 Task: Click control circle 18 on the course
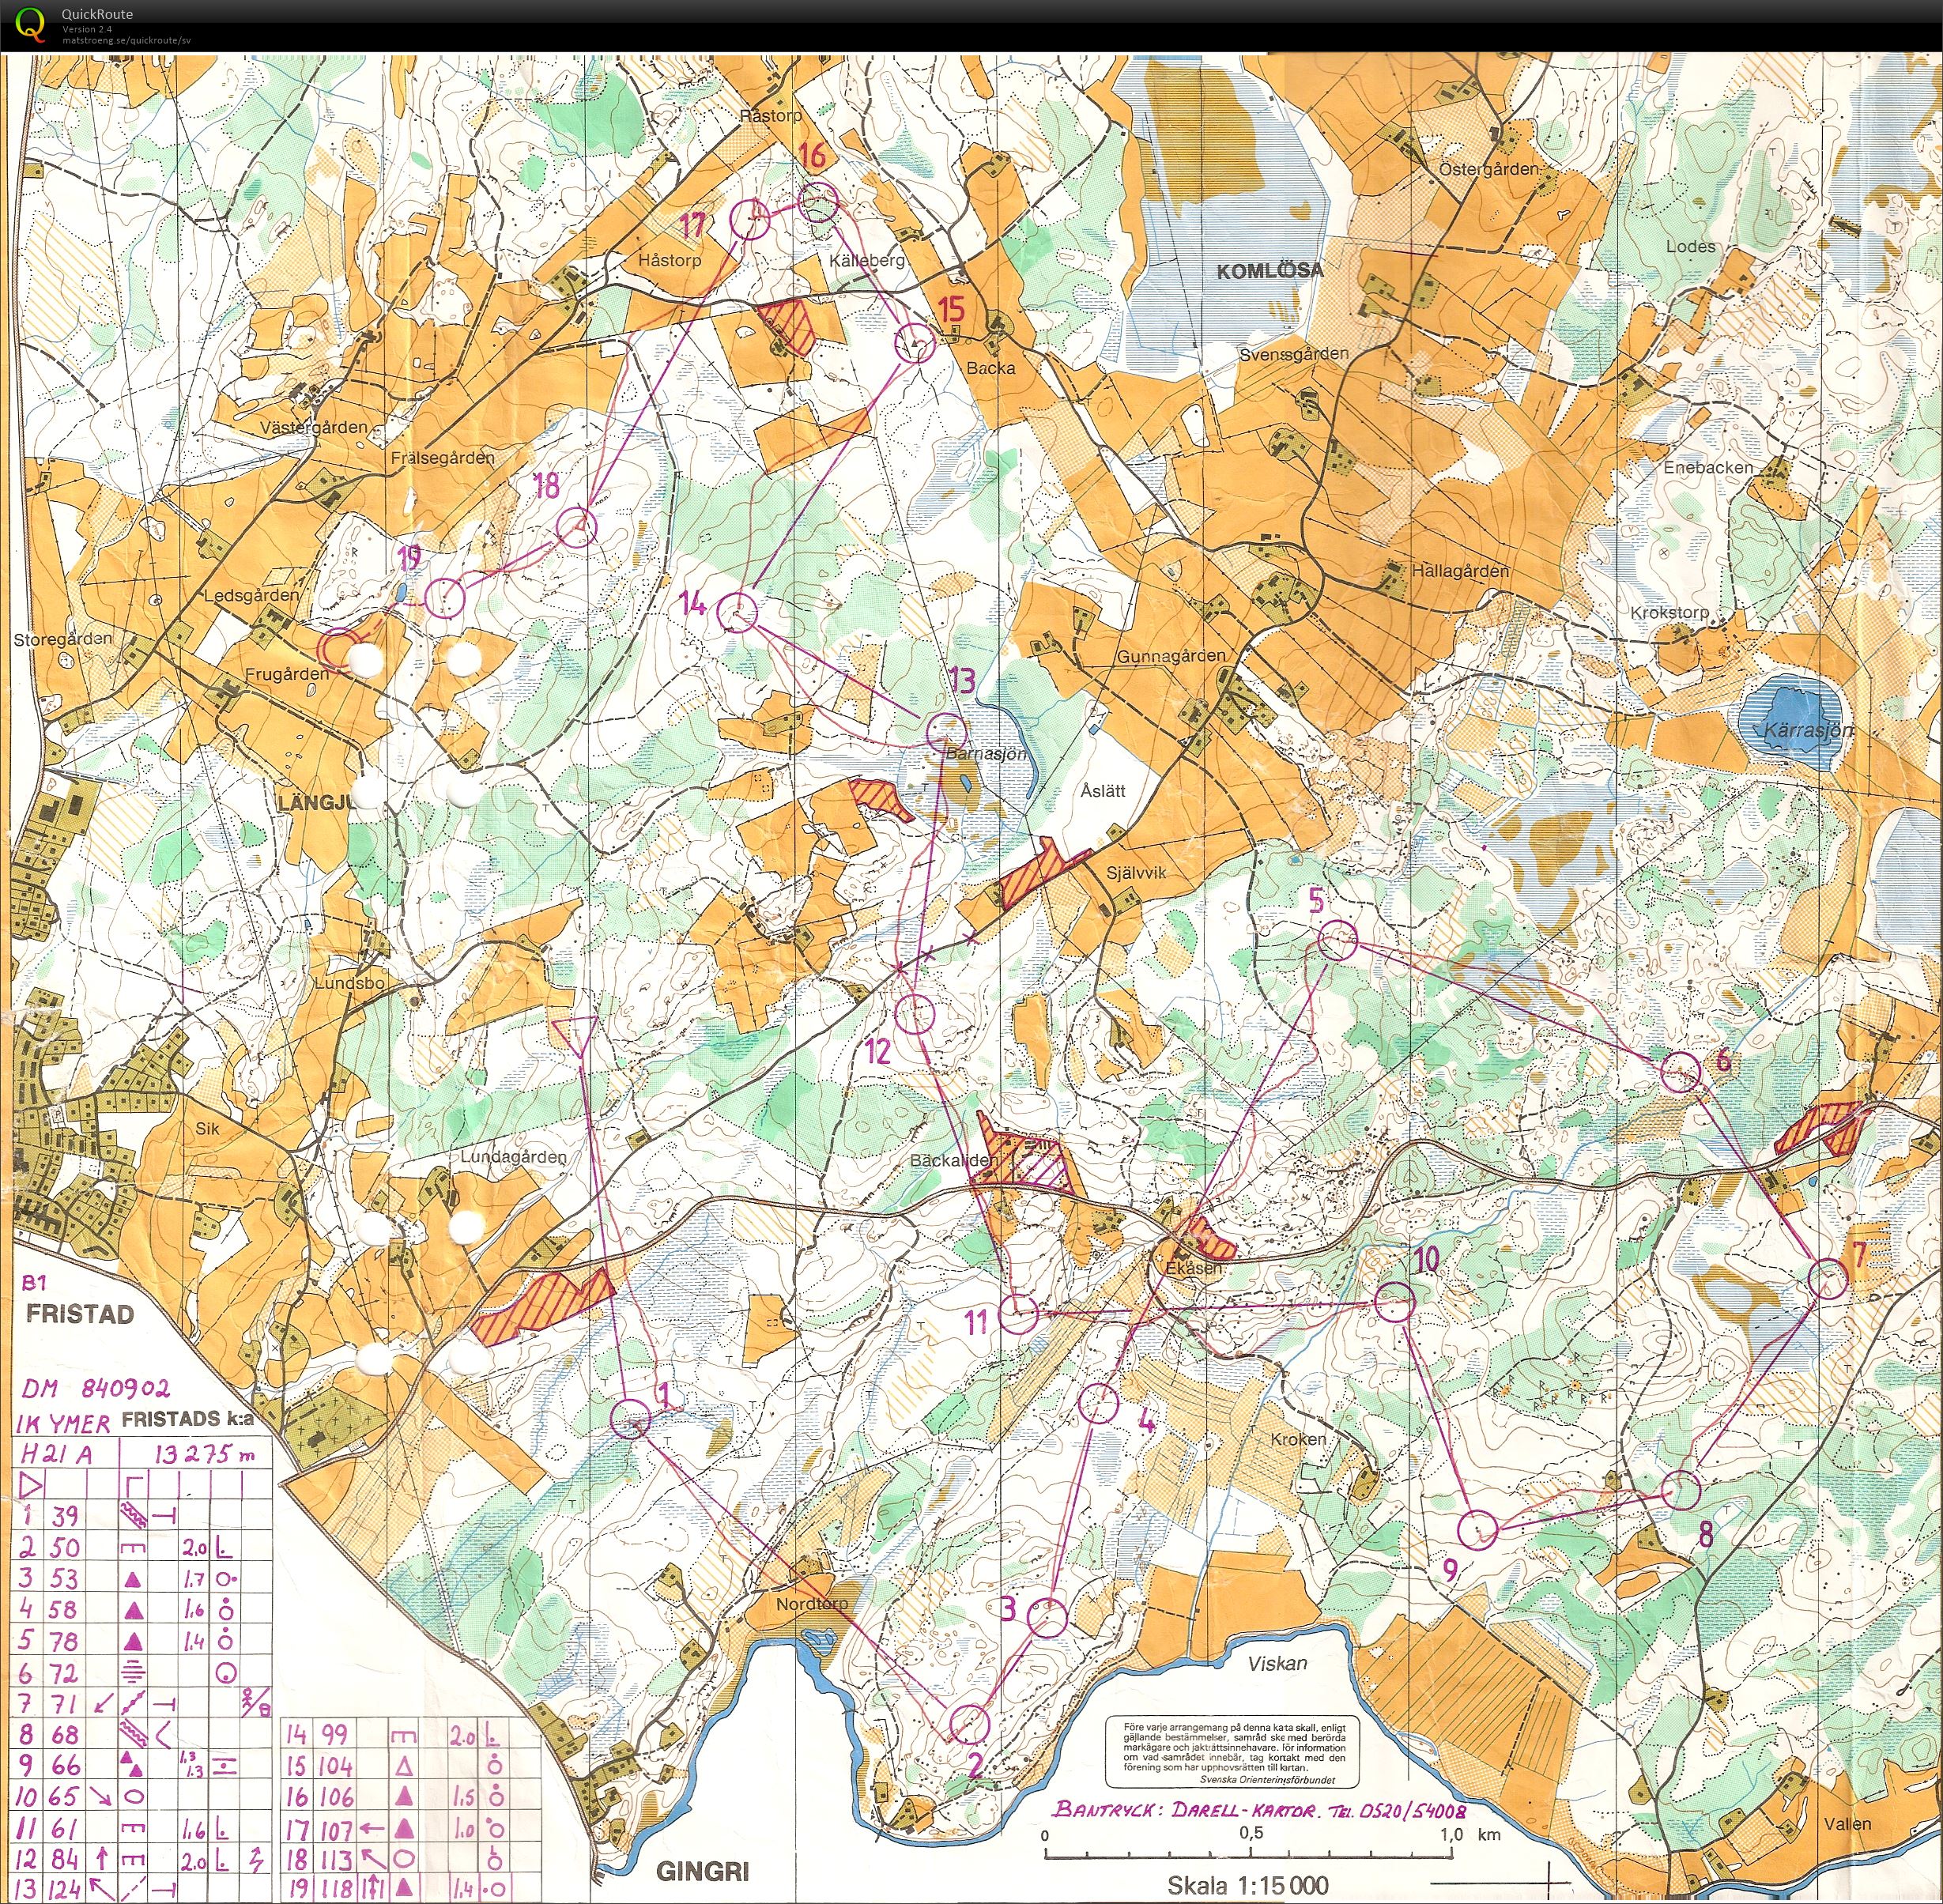point(576,527)
